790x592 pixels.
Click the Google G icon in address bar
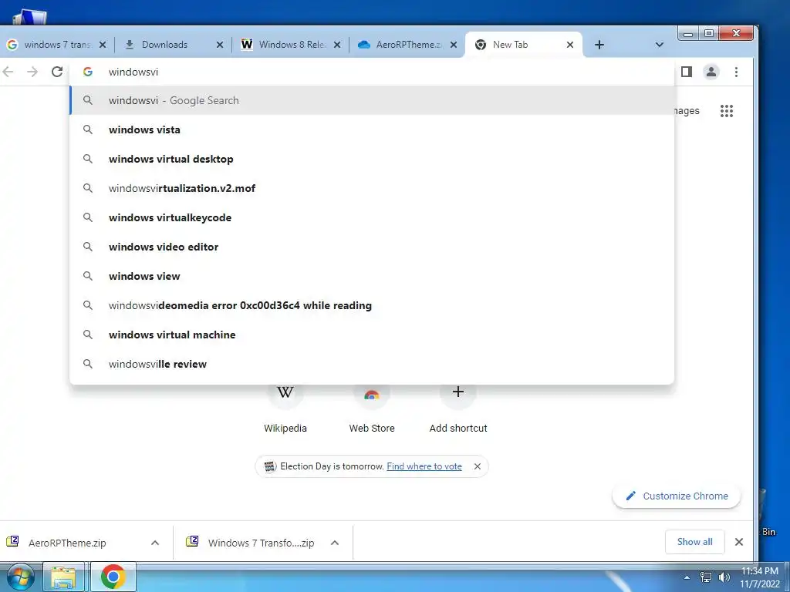point(88,72)
